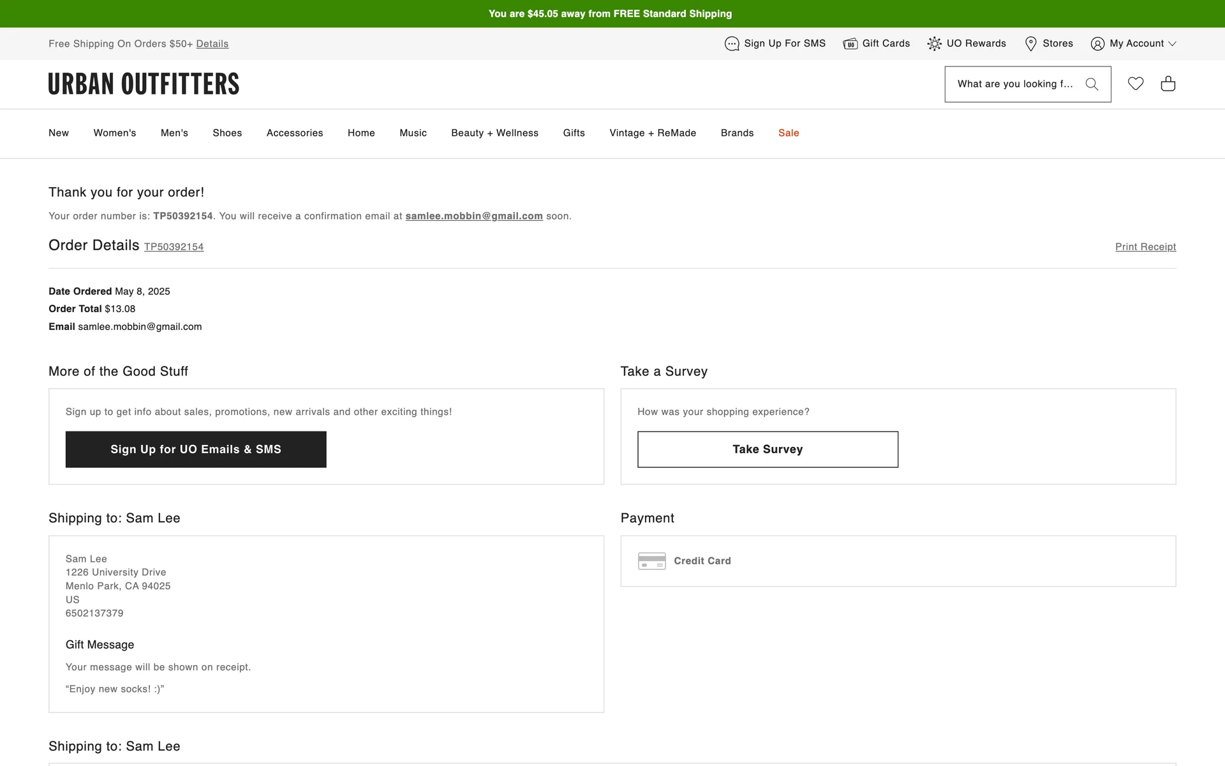
Task: Click the Urban Outfitters logo
Action: pos(144,84)
